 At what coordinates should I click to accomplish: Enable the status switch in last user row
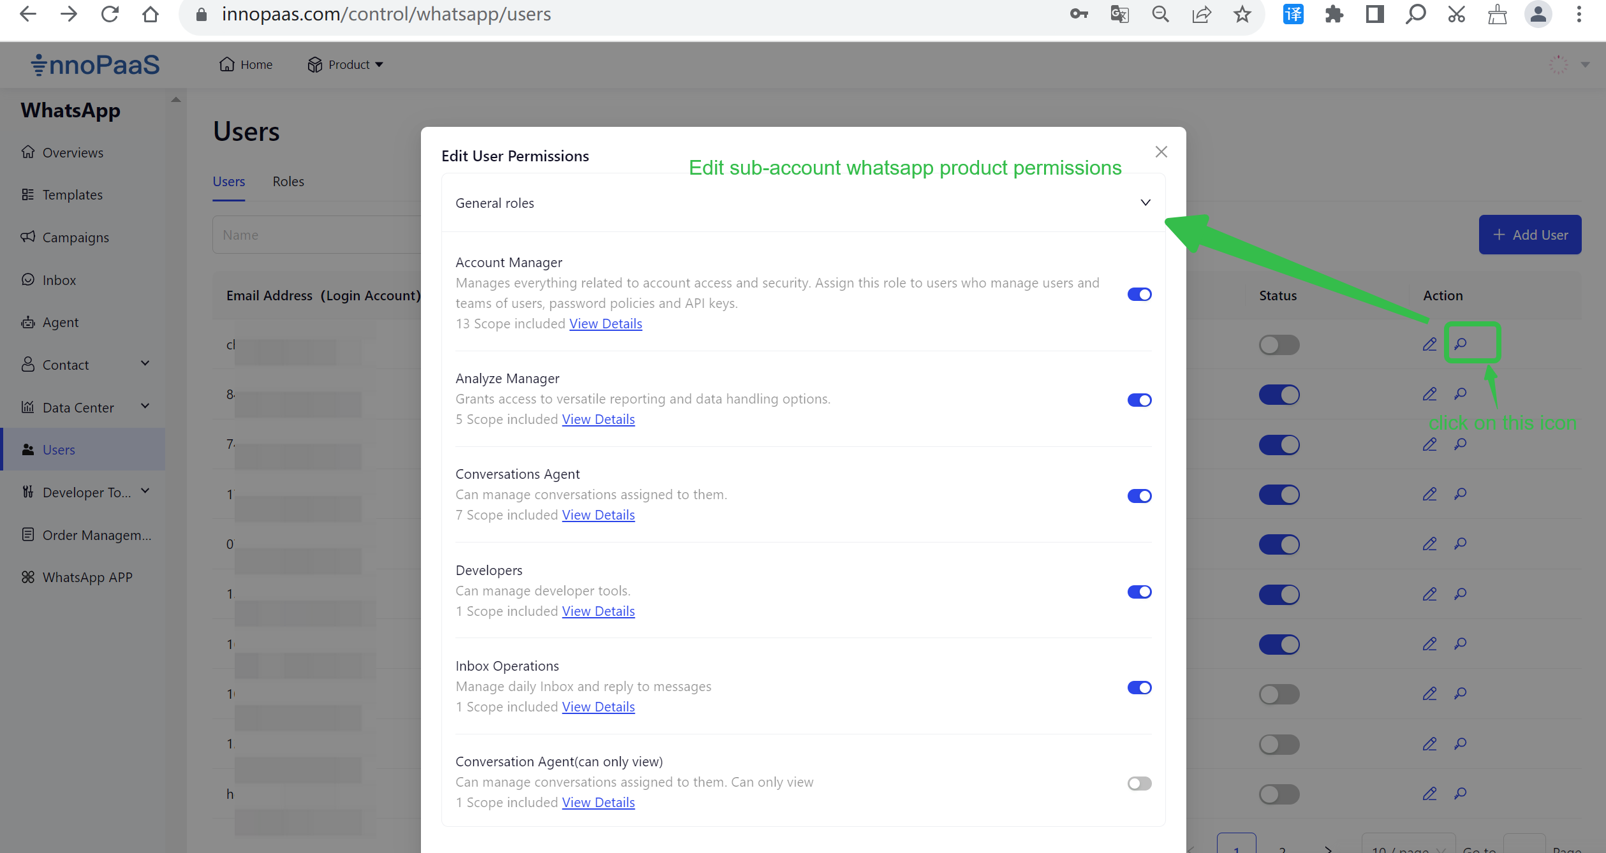(1279, 794)
